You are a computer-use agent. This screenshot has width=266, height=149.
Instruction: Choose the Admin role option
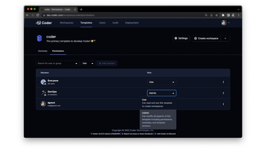click(x=158, y=119)
